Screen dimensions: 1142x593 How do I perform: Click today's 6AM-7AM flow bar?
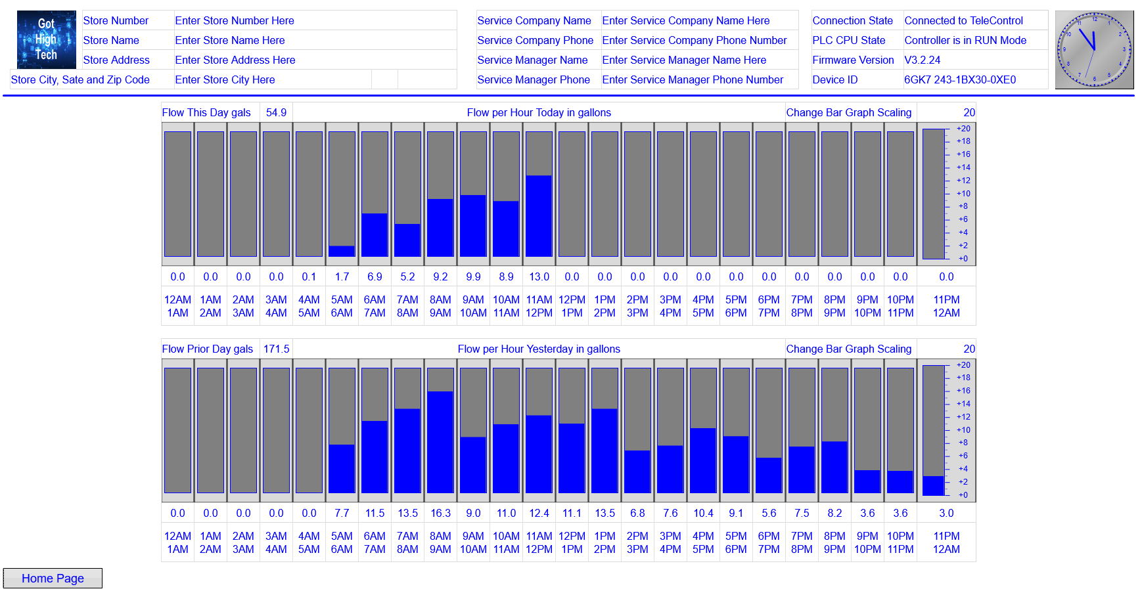[x=375, y=194]
